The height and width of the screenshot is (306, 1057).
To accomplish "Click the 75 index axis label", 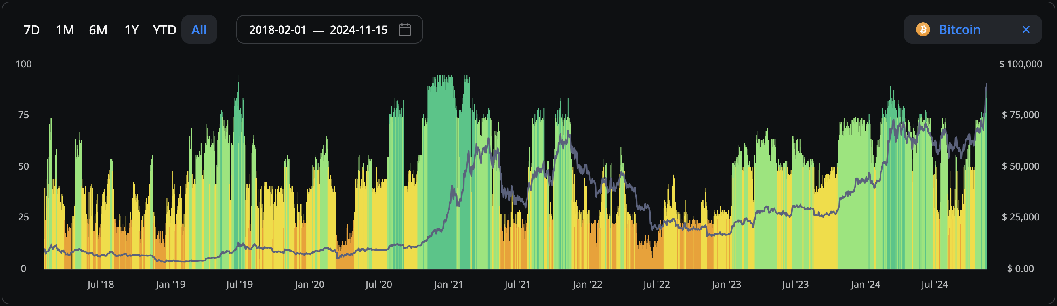I will click(23, 115).
